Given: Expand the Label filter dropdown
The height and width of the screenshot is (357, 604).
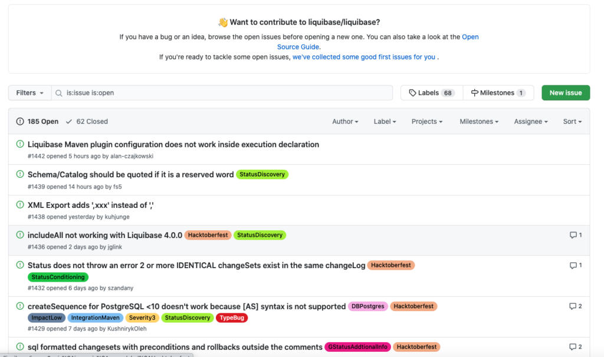Looking at the screenshot, I should click(385, 121).
